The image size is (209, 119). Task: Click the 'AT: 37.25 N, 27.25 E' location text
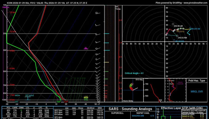(77, 3)
